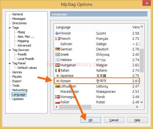Close the Mp3tag Options dialog
This screenshot has height=129, width=153.
point(147,3)
